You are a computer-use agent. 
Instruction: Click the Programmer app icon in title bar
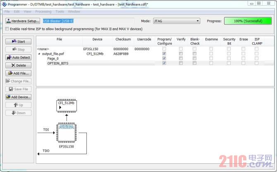click(4, 4)
